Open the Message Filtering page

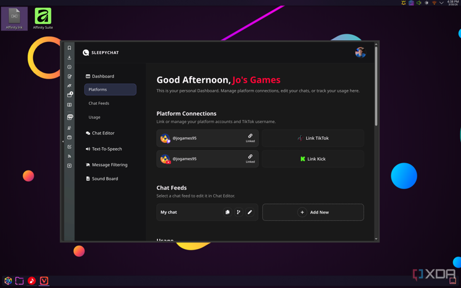(x=106, y=165)
